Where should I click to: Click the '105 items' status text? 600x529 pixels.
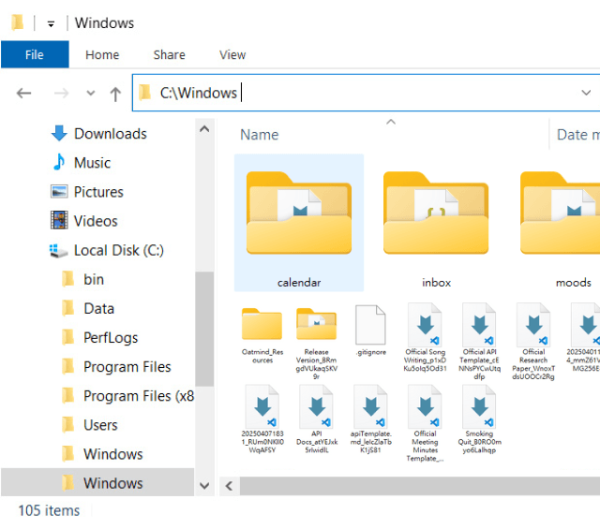tap(49, 510)
